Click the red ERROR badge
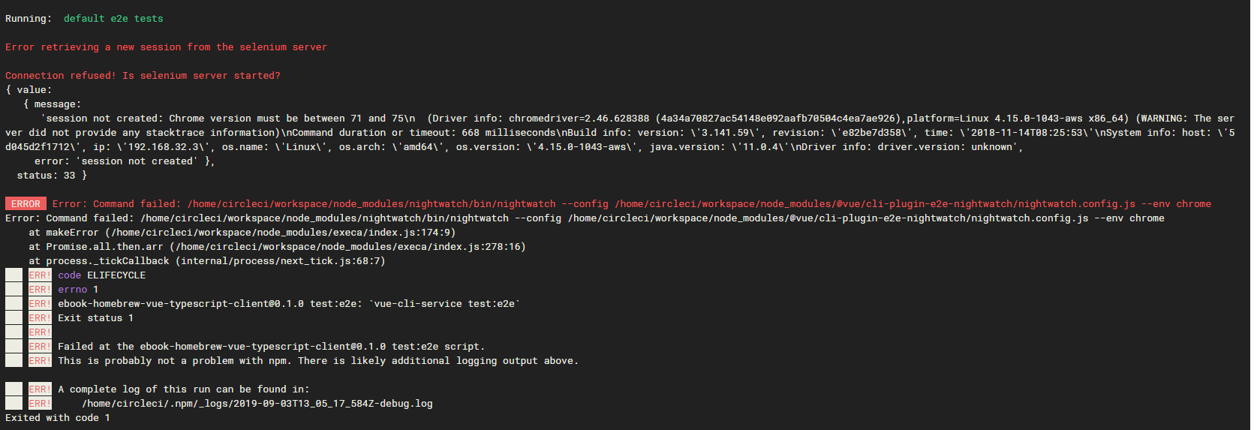Screen dimensions: 1257x430 pyautogui.click(x=26, y=204)
